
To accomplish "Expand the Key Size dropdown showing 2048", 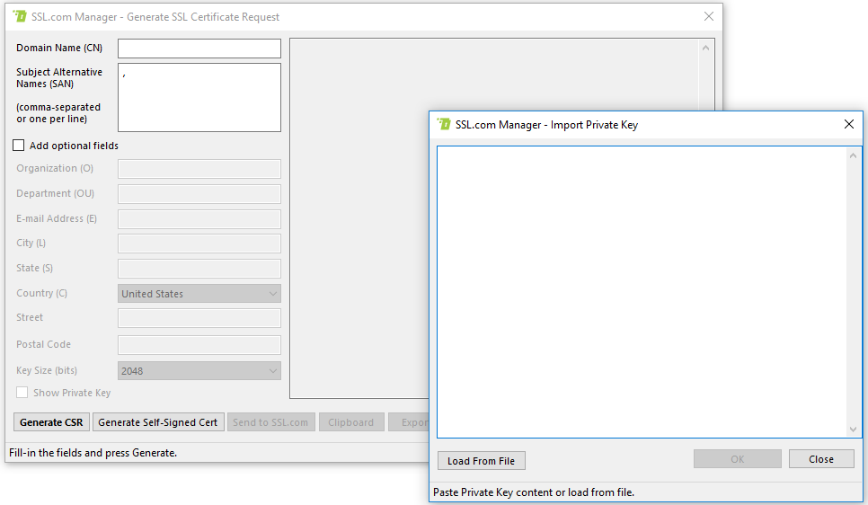I will (x=199, y=371).
